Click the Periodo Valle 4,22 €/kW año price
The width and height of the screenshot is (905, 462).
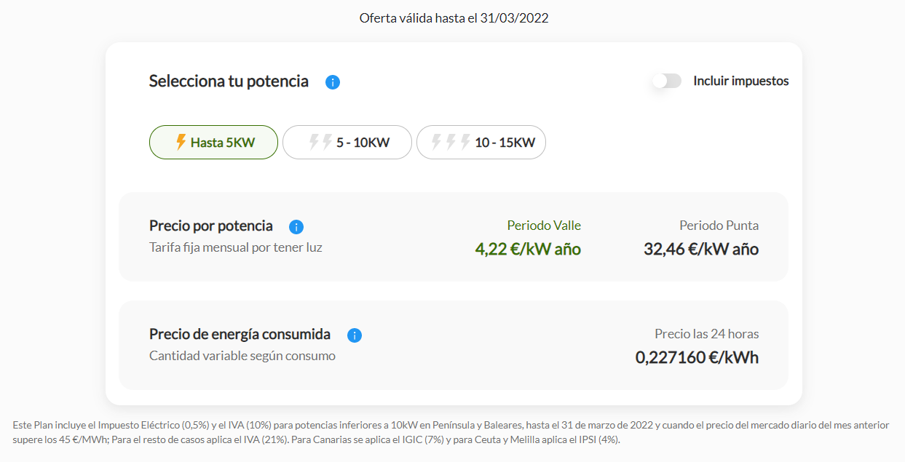[x=528, y=250]
